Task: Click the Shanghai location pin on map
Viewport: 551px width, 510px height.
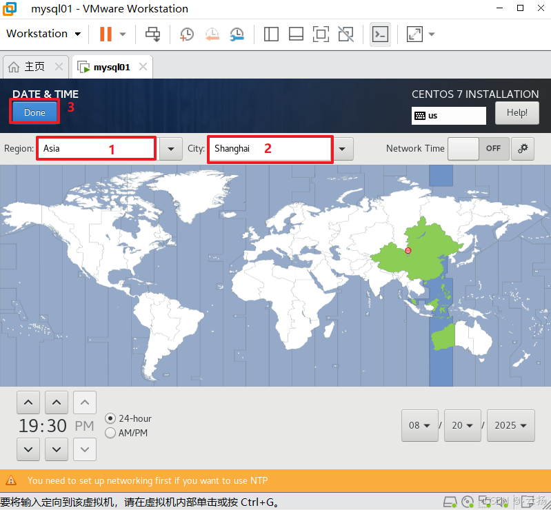Action: pos(408,251)
